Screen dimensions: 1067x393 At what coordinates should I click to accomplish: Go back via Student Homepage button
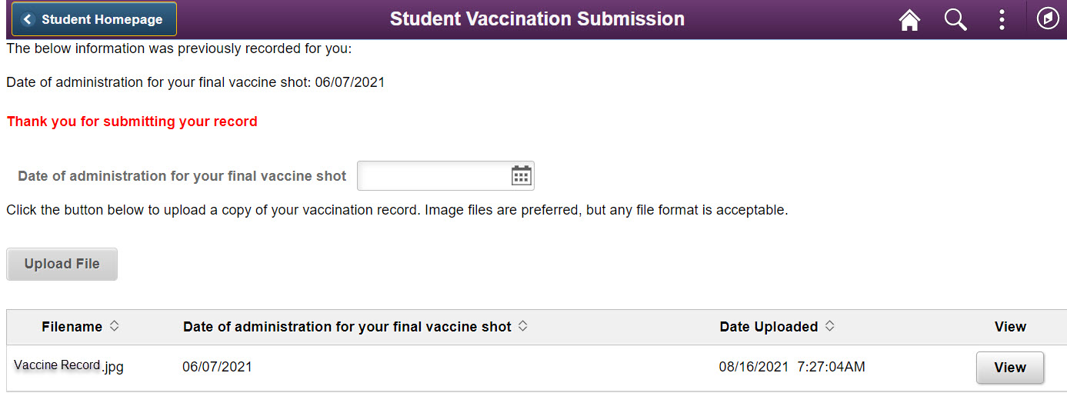94,19
